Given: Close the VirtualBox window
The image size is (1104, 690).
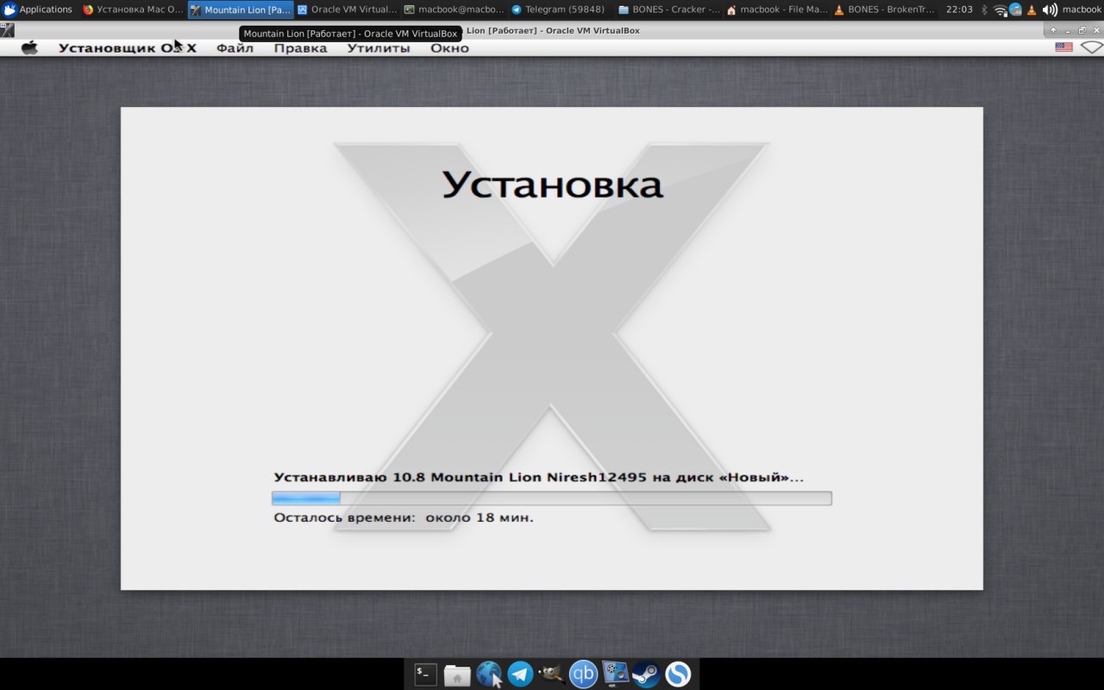Looking at the screenshot, I should click(1096, 30).
